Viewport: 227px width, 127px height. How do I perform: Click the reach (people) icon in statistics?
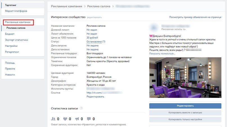tap(53, 119)
